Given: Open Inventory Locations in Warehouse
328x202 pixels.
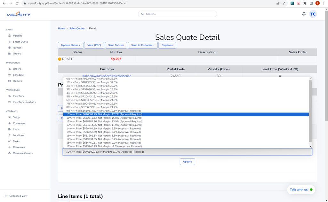Looking at the screenshot, I should point(24,102).
